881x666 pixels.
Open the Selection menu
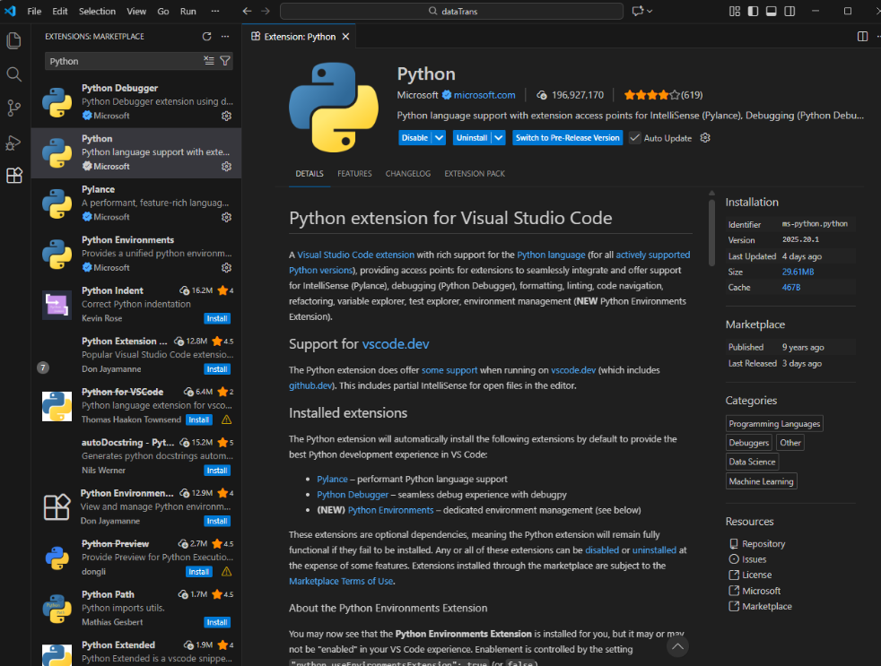point(97,11)
